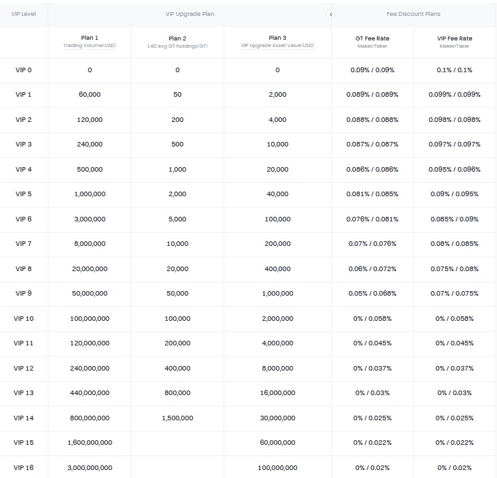Select the VIP 3 row label
Image resolution: width=497 pixels, height=478 pixels.
[x=24, y=144]
